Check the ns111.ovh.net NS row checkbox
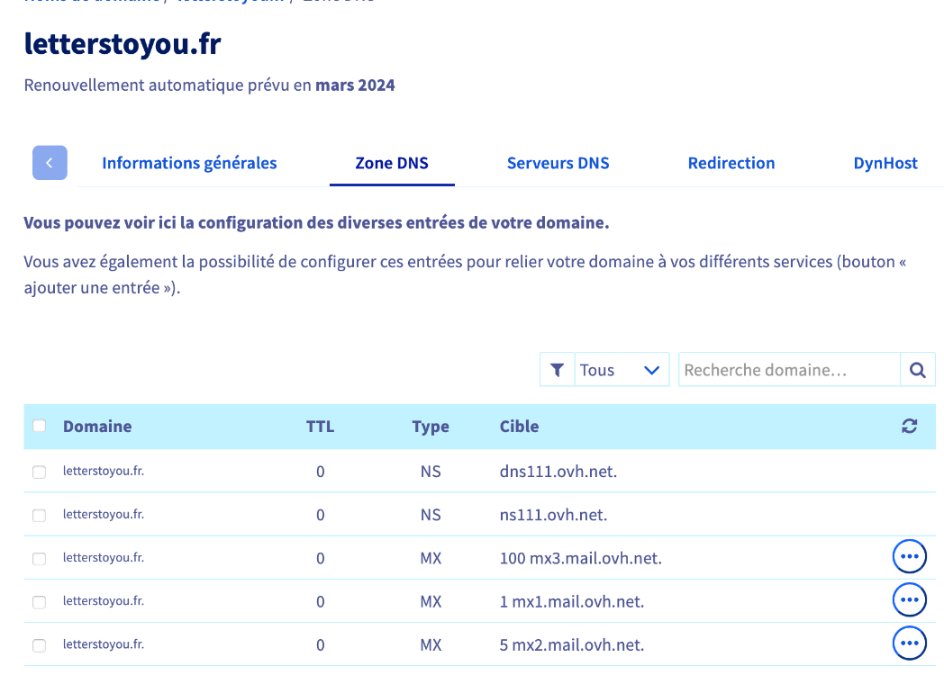The width and height of the screenshot is (944, 675). point(39,515)
